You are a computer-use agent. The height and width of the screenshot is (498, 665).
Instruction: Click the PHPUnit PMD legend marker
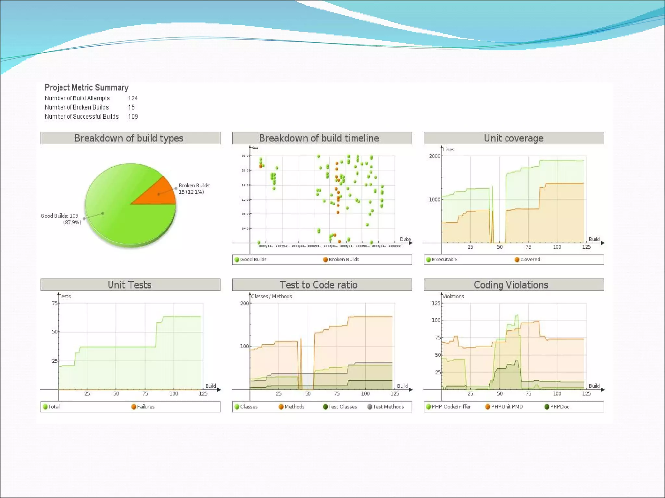click(x=487, y=407)
